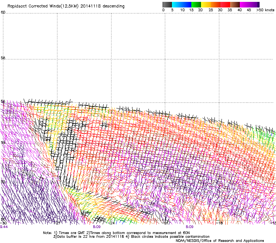Click the longitude axis label '-27'

coord(57,223)
